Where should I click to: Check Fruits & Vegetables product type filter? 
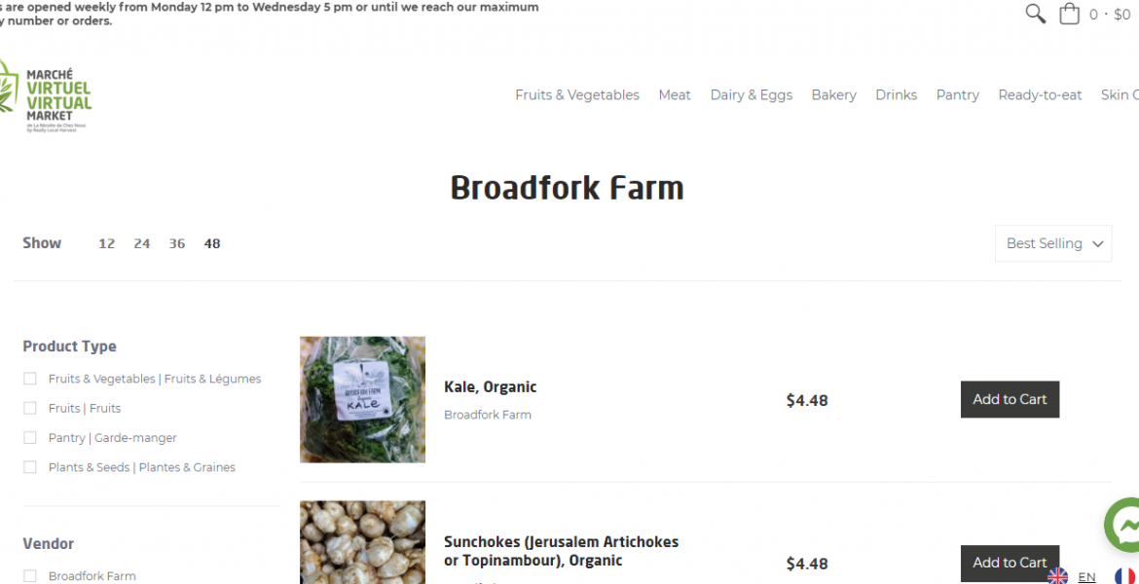(30, 379)
